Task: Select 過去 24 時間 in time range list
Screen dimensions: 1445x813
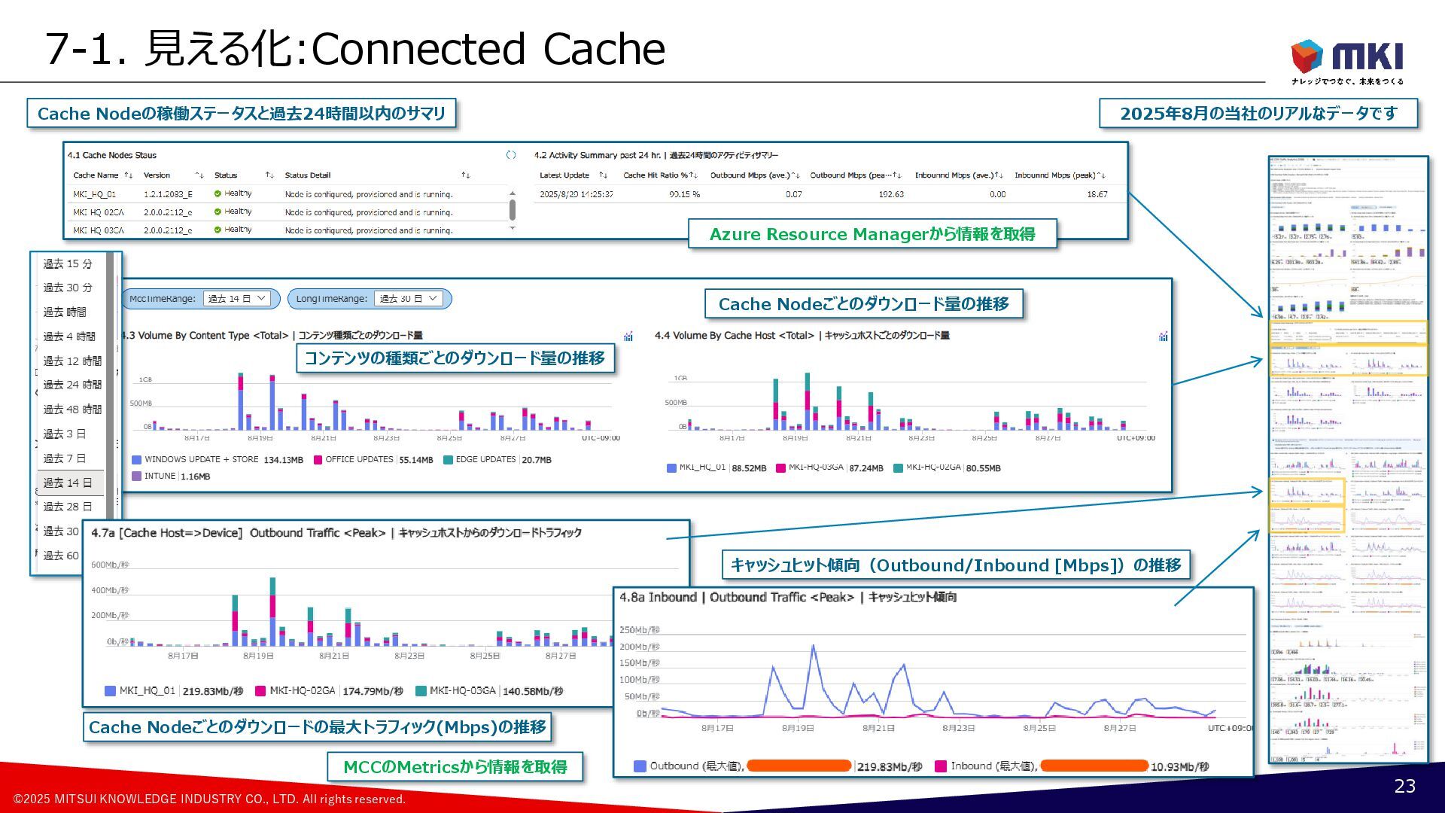Action: coord(71,385)
